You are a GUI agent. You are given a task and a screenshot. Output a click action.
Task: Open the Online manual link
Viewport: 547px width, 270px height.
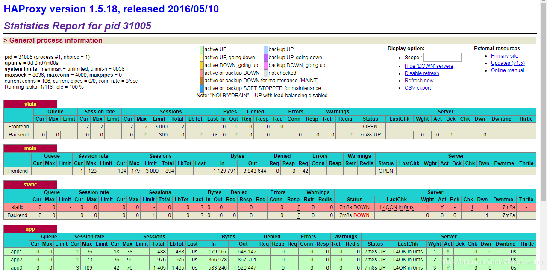(x=507, y=70)
